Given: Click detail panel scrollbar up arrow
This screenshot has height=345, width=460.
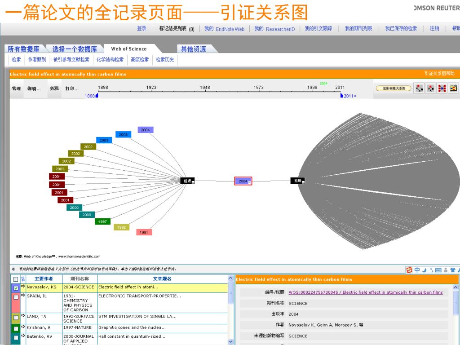Looking at the screenshot, I should (456, 287).
